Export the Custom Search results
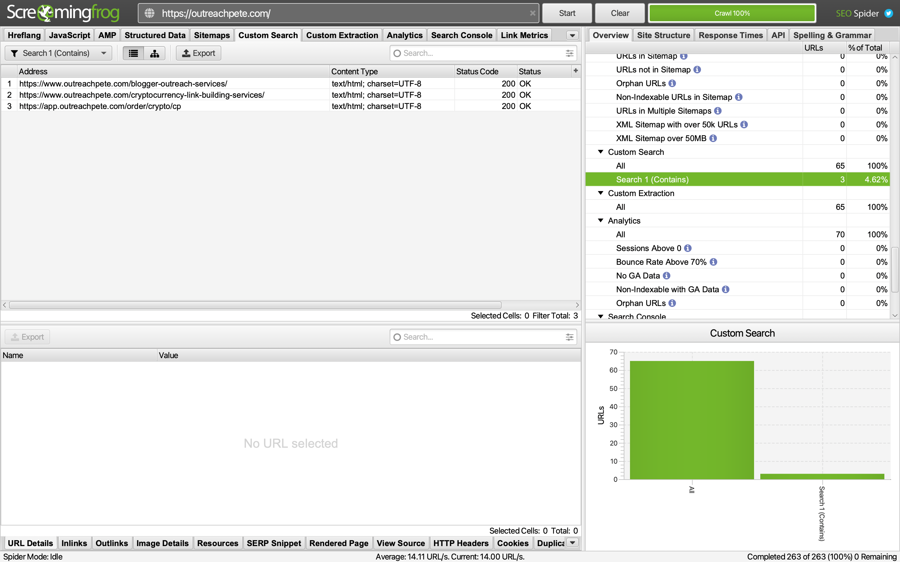 pyautogui.click(x=199, y=53)
